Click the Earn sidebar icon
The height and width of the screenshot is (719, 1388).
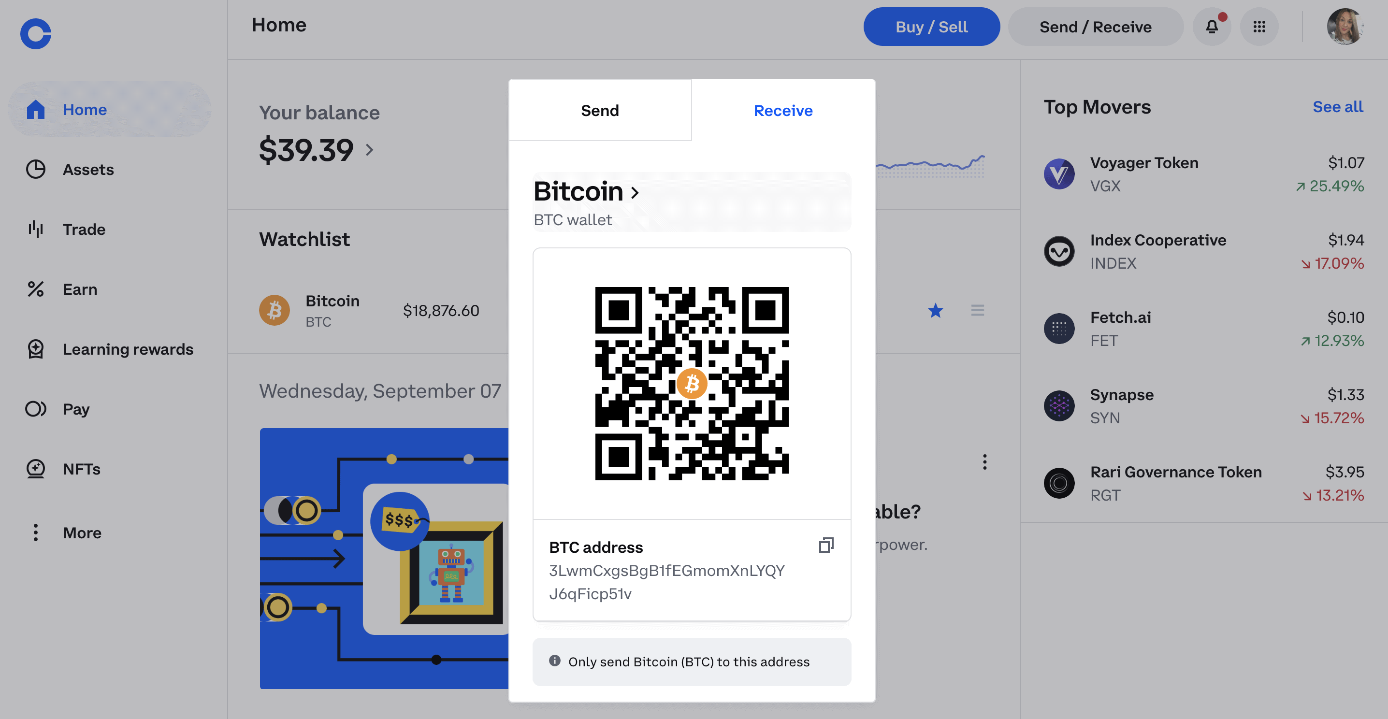(36, 289)
